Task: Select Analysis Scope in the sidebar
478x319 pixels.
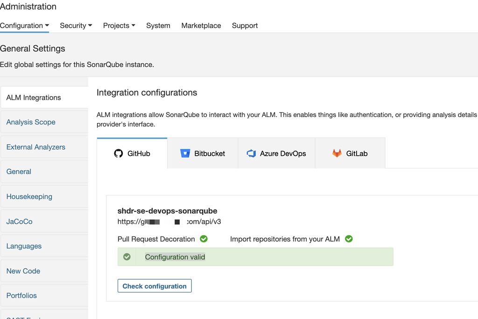Action: (31, 122)
